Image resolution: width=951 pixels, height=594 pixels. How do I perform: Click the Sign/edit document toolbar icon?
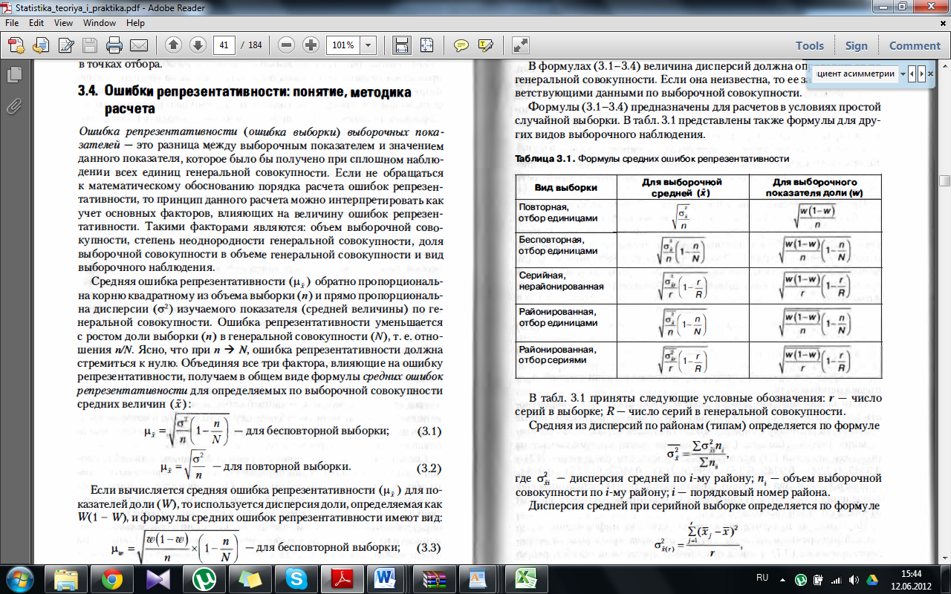64,45
